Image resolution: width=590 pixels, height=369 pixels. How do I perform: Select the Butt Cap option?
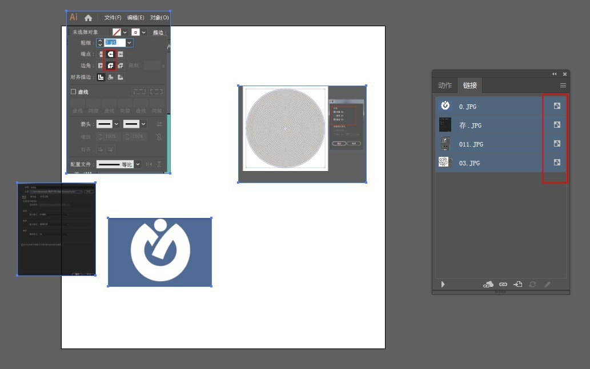click(x=101, y=54)
